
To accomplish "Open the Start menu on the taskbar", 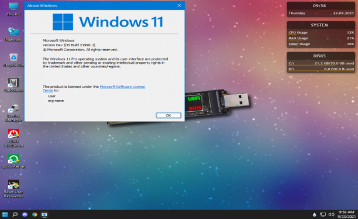I will click(5, 214).
